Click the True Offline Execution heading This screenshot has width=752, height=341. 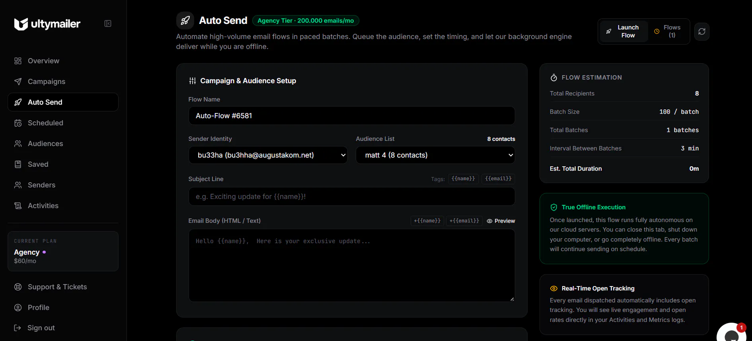pos(594,207)
